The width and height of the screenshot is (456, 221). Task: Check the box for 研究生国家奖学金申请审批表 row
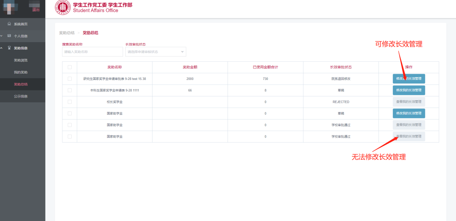coord(70,79)
